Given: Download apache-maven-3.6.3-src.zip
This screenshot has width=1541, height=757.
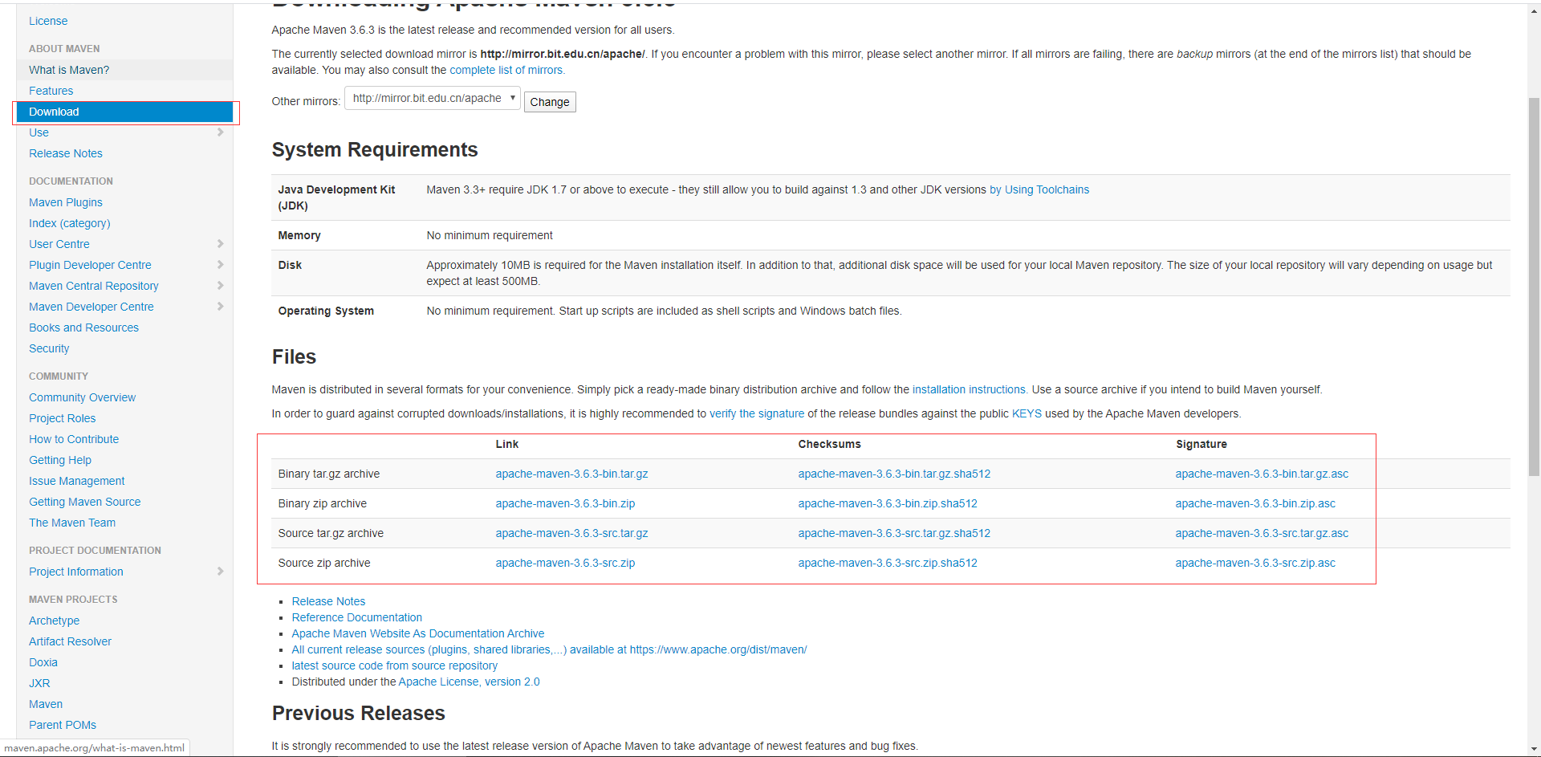Looking at the screenshot, I should coord(565,563).
